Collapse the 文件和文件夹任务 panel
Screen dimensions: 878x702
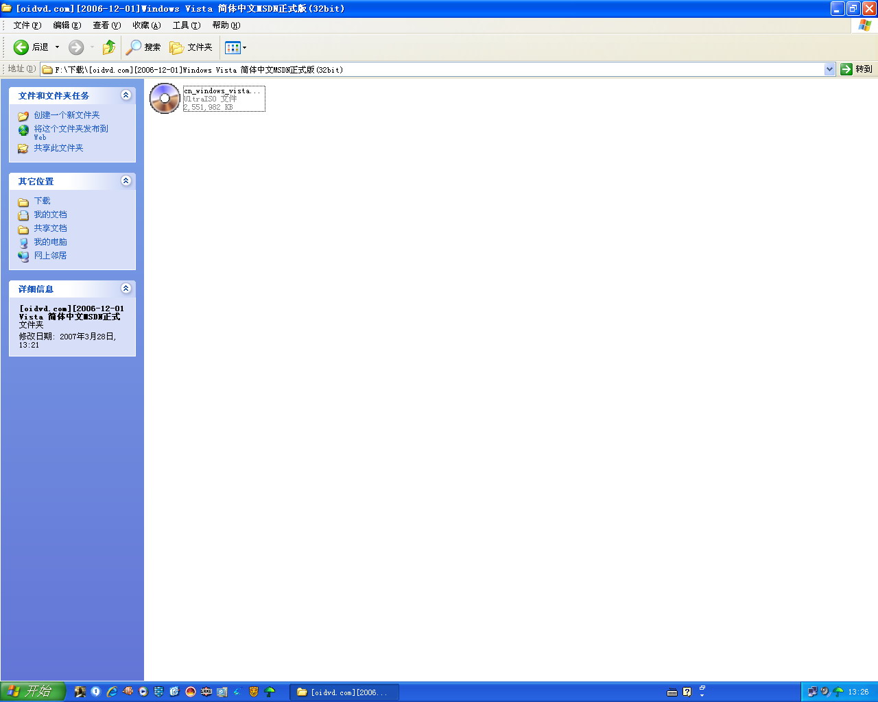[x=126, y=95]
